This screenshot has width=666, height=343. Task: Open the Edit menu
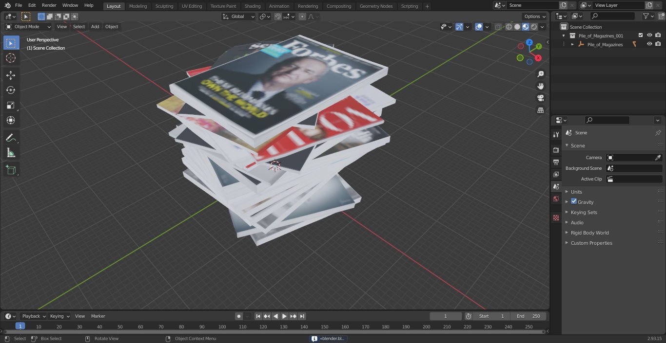(32, 5)
